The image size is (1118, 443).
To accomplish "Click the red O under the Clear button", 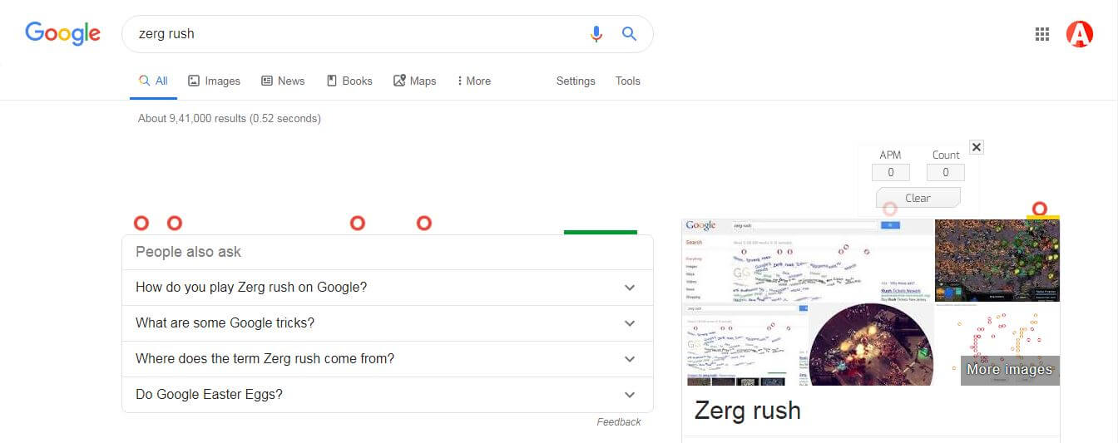I will coord(890,209).
